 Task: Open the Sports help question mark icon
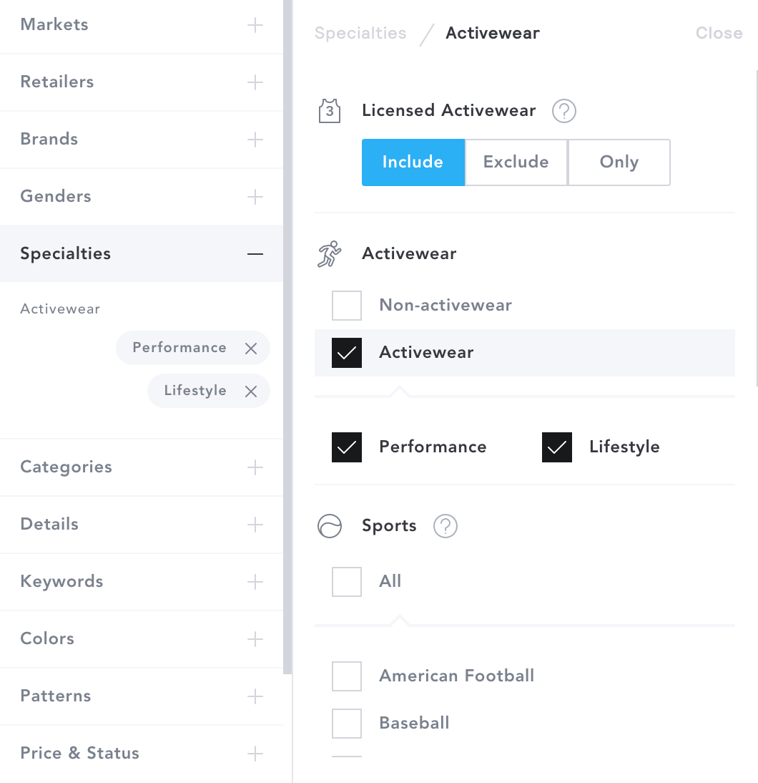coord(445,526)
